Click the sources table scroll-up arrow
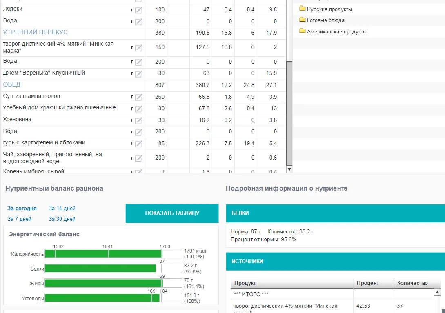The height and width of the screenshot is (313, 445). coord(437,292)
